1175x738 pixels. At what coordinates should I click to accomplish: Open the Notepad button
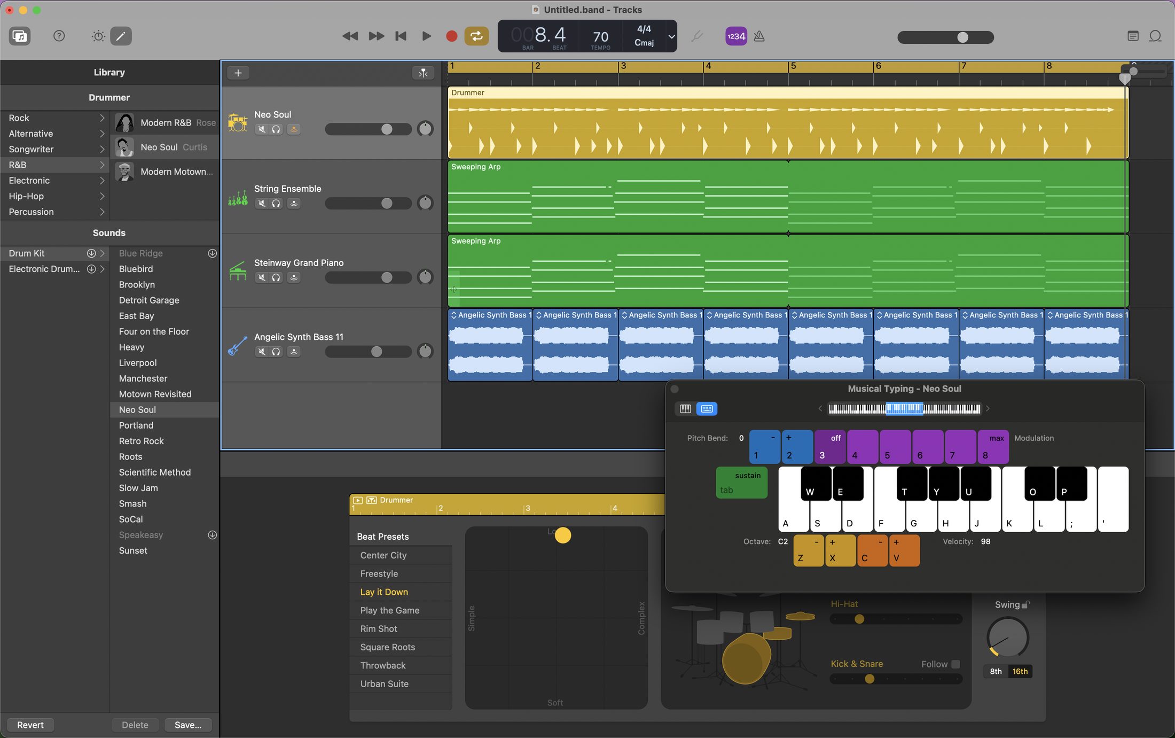pos(1133,36)
